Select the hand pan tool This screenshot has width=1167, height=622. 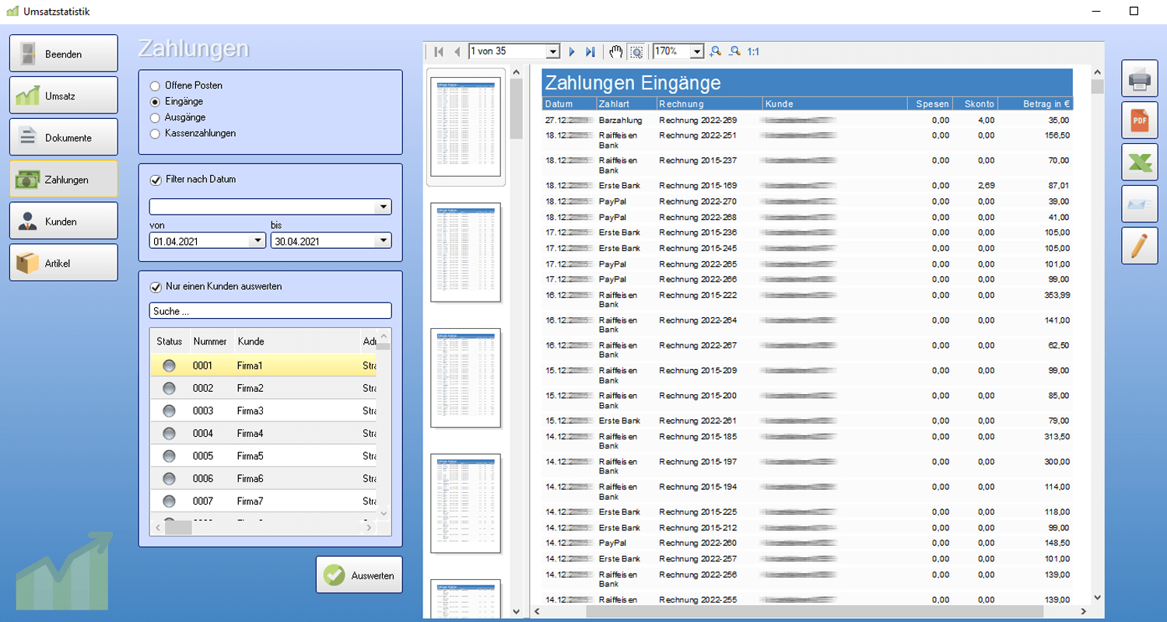pyautogui.click(x=616, y=51)
